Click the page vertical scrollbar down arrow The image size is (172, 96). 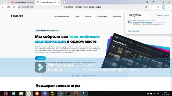click(x=171, y=90)
